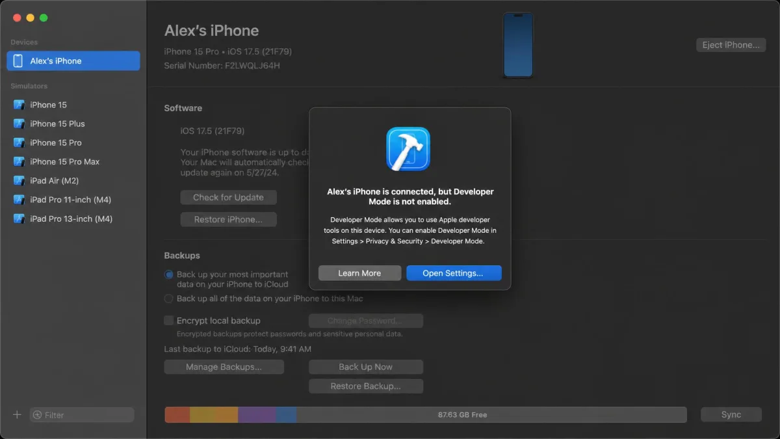Image resolution: width=780 pixels, height=439 pixels.
Task: Click the iPhone 15 Plus simulator icon
Action: (x=19, y=124)
